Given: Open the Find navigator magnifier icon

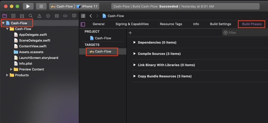Looking at the screenshot, I should (31, 16).
